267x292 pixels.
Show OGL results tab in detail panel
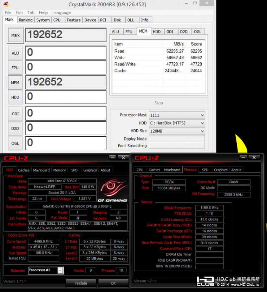(x=197, y=32)
